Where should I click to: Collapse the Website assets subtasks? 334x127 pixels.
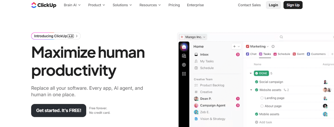tap(251, 90)
